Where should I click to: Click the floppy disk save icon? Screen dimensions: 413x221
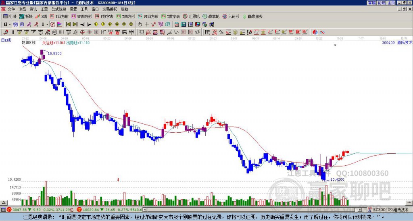(x=198, y=25)
